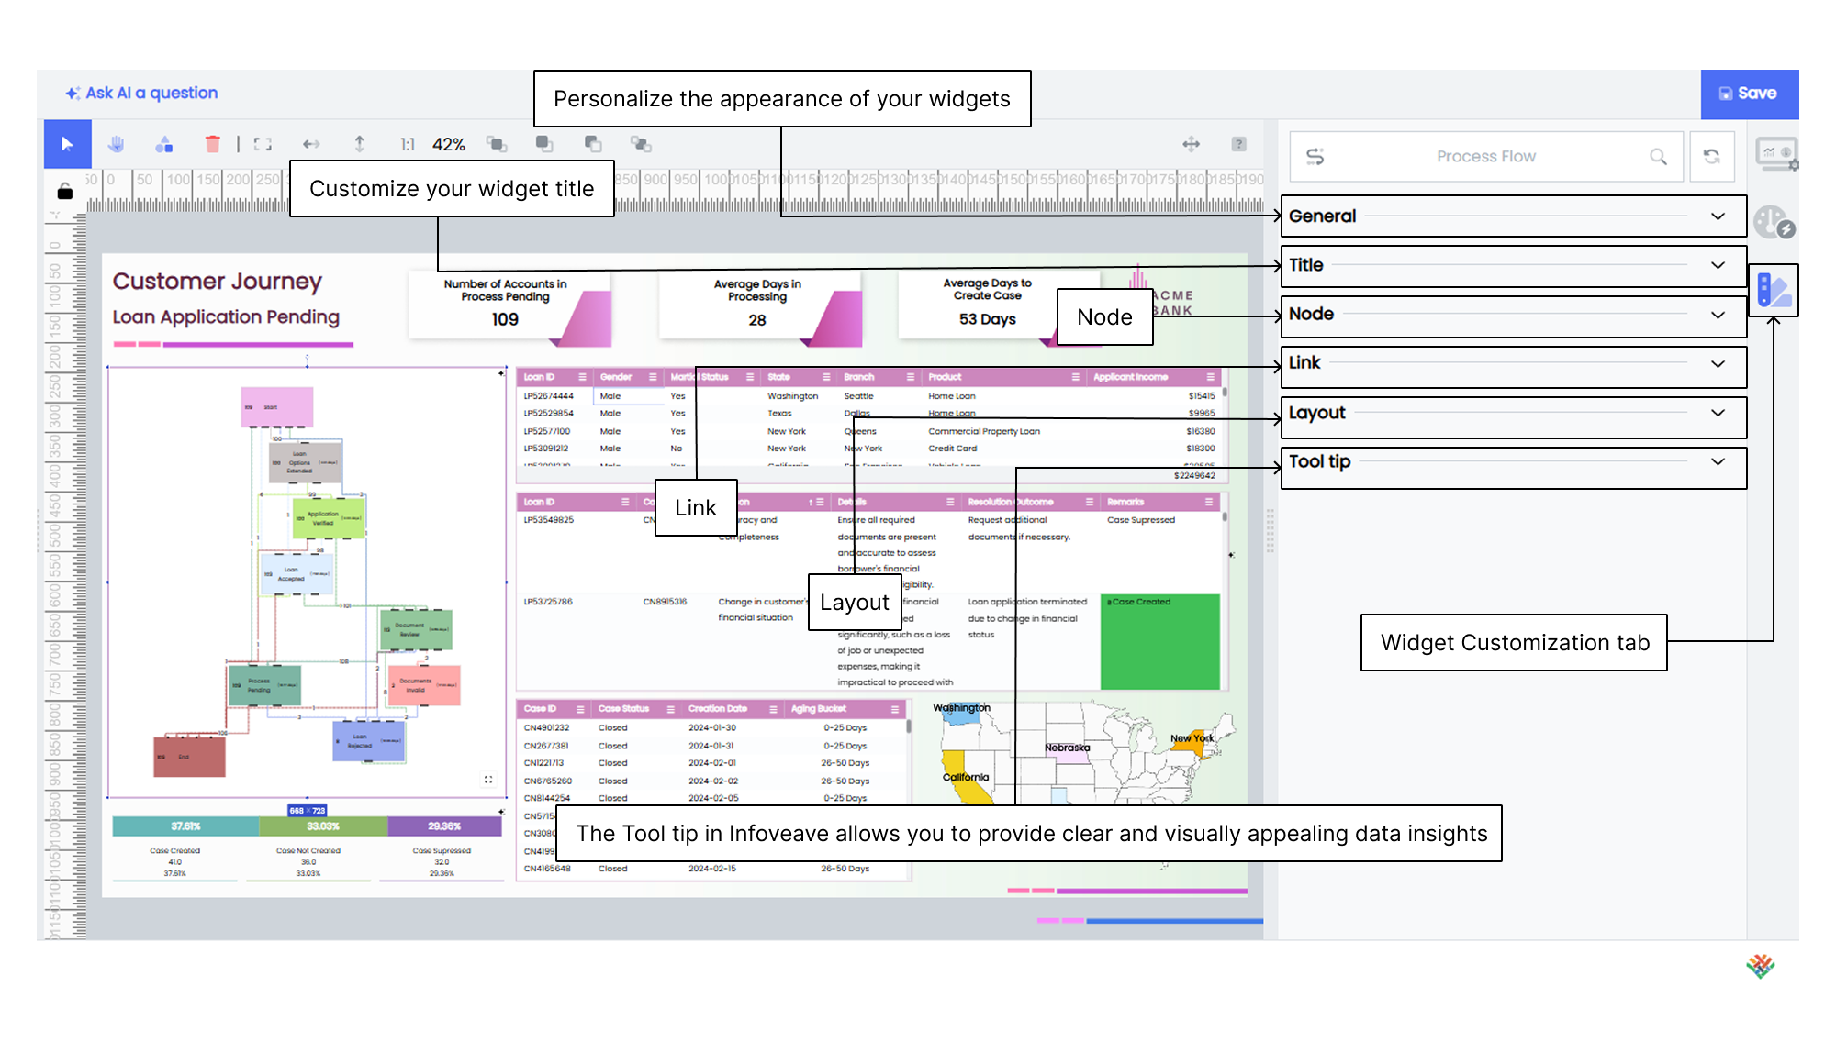The width and height of the screenshot is (1836, 1064).
Task: Toggle the canvas lock icon
Action: 64,191
